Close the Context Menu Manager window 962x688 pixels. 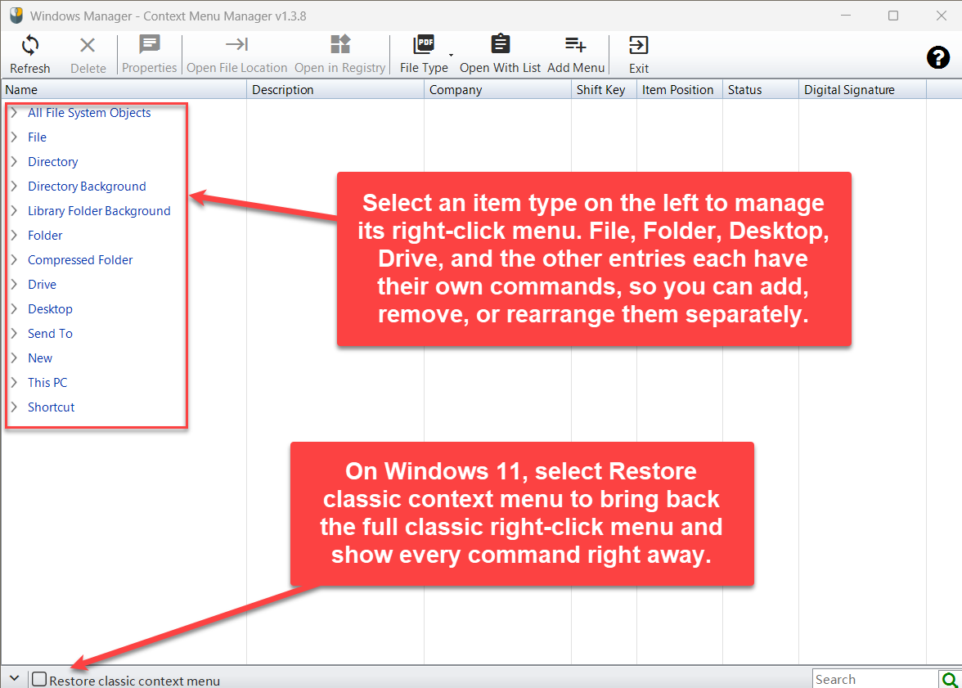[x=941, y=16]
